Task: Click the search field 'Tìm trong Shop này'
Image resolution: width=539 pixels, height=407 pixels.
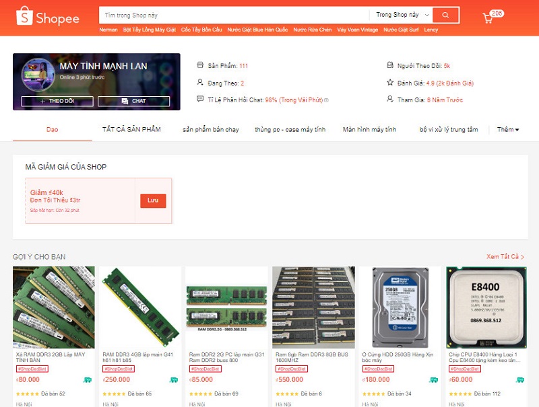Action: (x=232, y=15)
